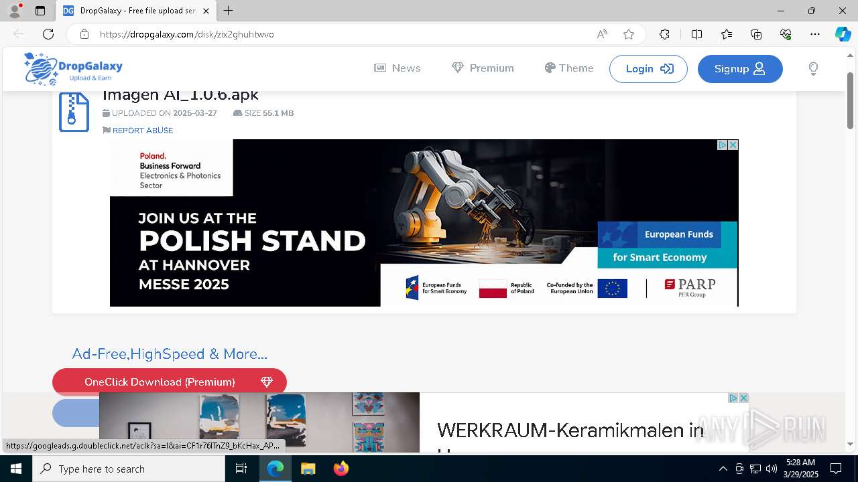Open AdChoices info on Polish Stand ad
This screenshot has height=482, width=858.
[723, 145]
